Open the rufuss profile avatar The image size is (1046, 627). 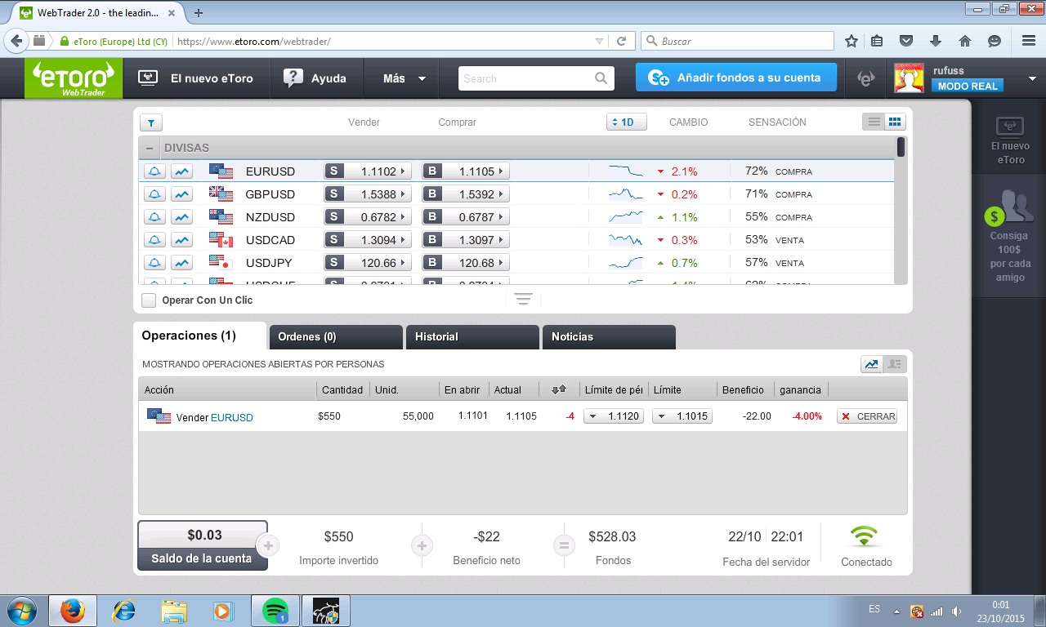tap(910, 78)
